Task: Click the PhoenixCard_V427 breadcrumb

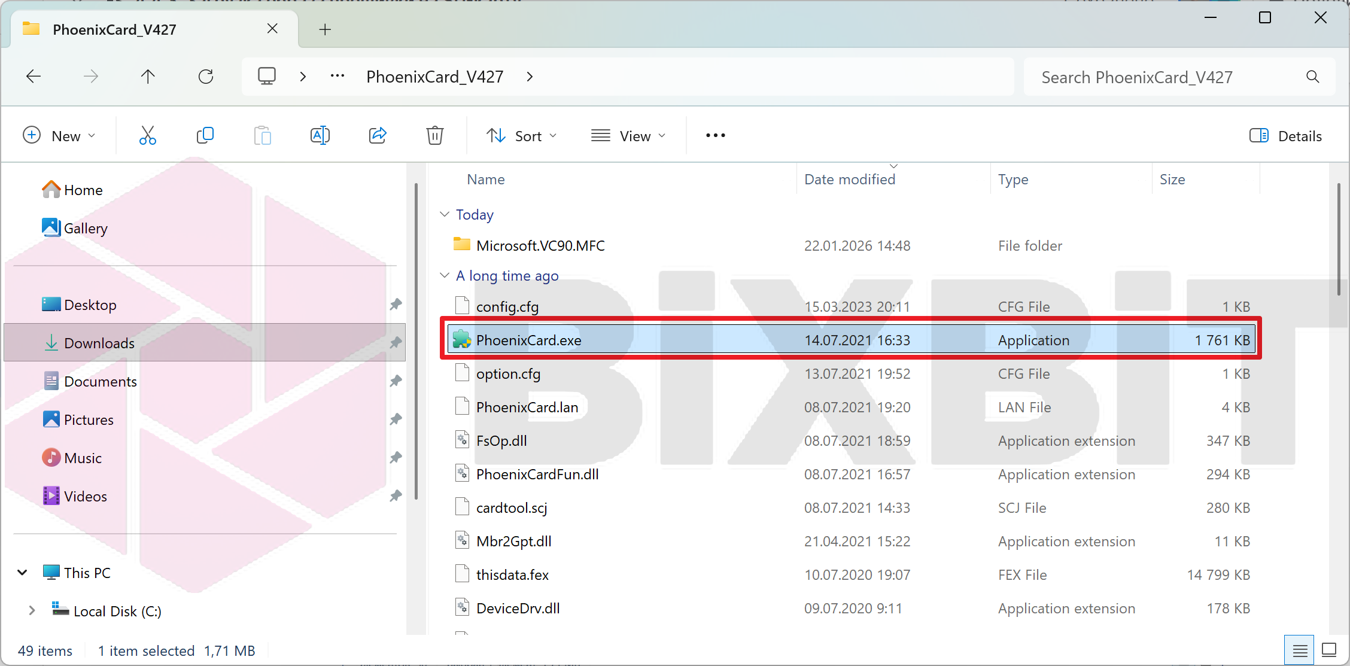Action: point(435,77)
